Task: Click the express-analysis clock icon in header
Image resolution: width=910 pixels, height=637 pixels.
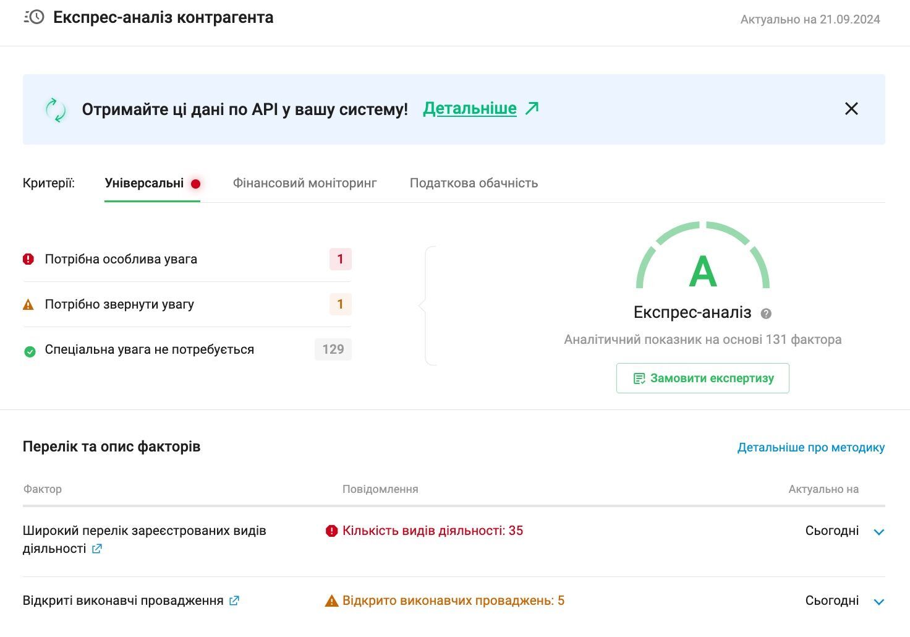Action: click(34, 17)
